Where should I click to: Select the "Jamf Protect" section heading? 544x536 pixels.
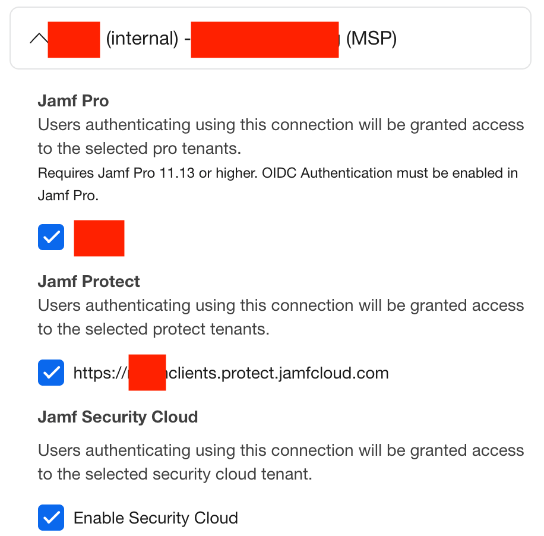88,281
